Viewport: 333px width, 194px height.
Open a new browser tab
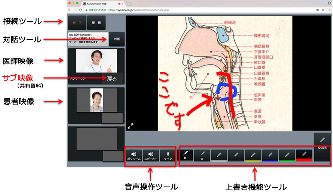pos(129,4)
